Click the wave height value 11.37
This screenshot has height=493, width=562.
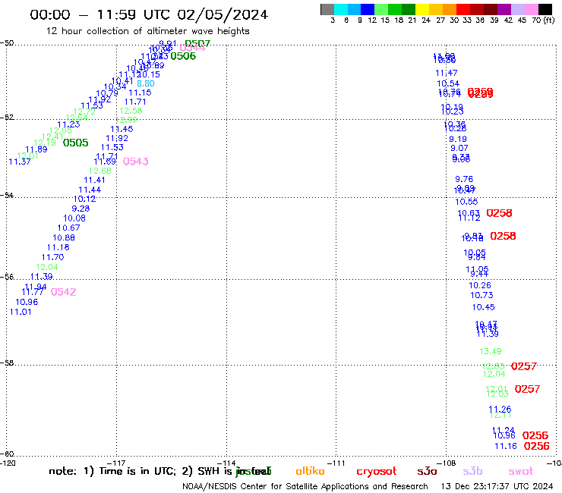pyautogui.click(x=19, y=162)
